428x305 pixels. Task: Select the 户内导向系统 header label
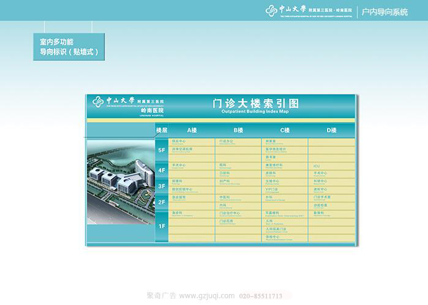pyautogui.click(x=384, y=12)
